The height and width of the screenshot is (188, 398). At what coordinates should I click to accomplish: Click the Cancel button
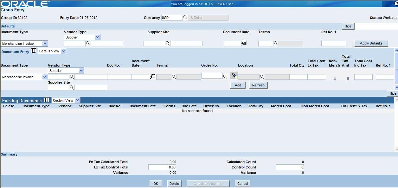pyautogui.click(x=242, y=184)
